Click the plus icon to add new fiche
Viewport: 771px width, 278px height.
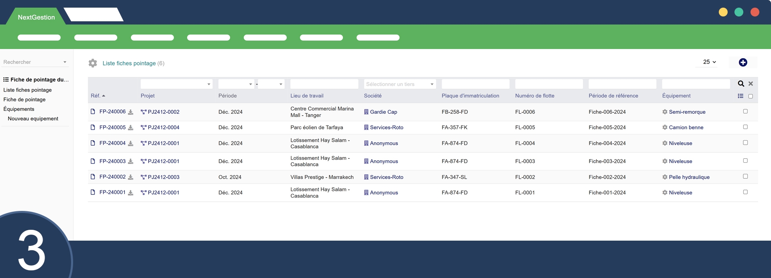743,62
